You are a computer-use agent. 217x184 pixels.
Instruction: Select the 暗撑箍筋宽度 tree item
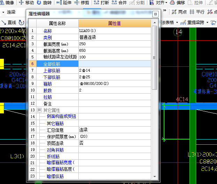pos(61,162)
